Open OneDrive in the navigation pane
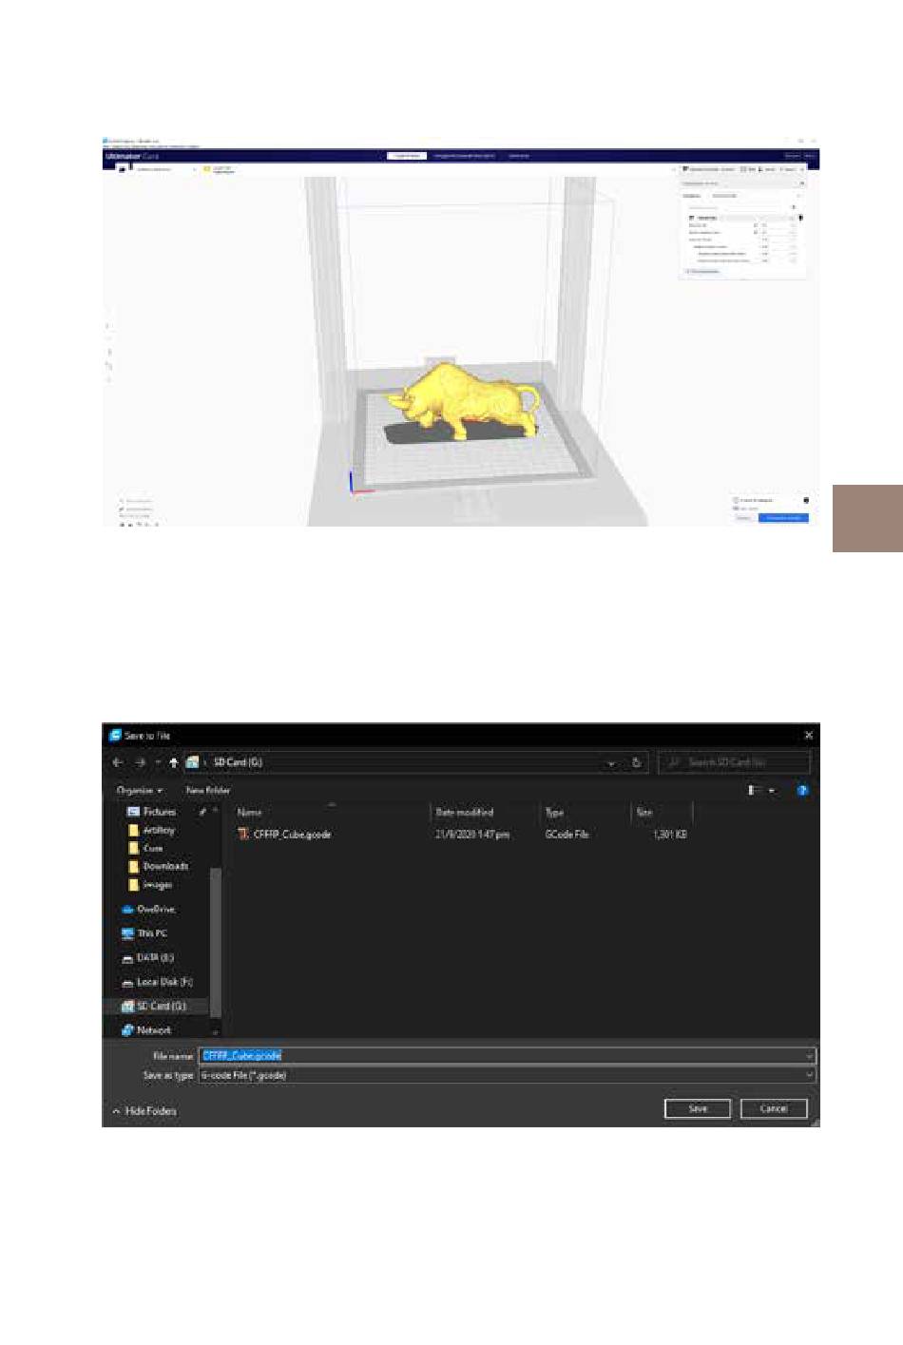 pyautogui.click(x=155, y=910)
